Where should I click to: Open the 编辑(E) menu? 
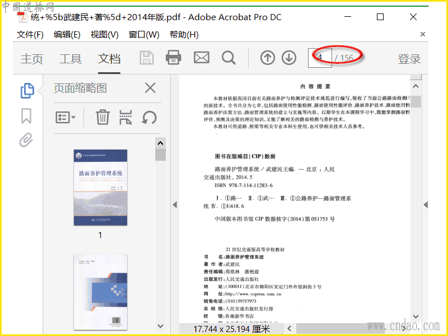pyautogui.click(x=67, y=35)
